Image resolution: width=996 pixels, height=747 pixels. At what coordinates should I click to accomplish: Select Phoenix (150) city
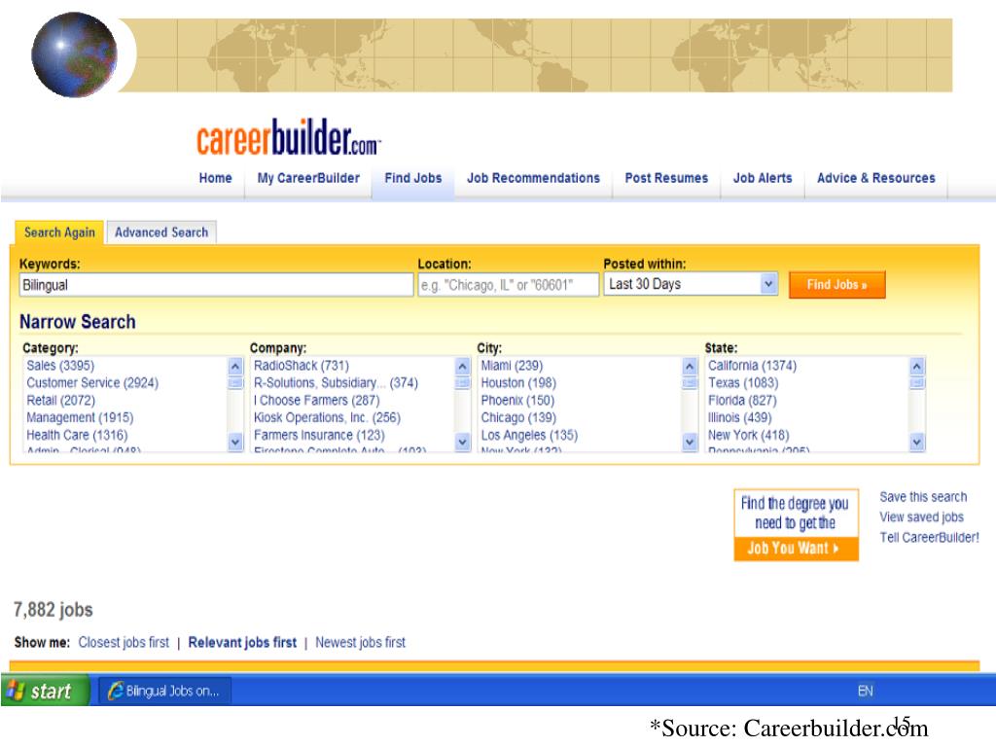click(517, 400)
